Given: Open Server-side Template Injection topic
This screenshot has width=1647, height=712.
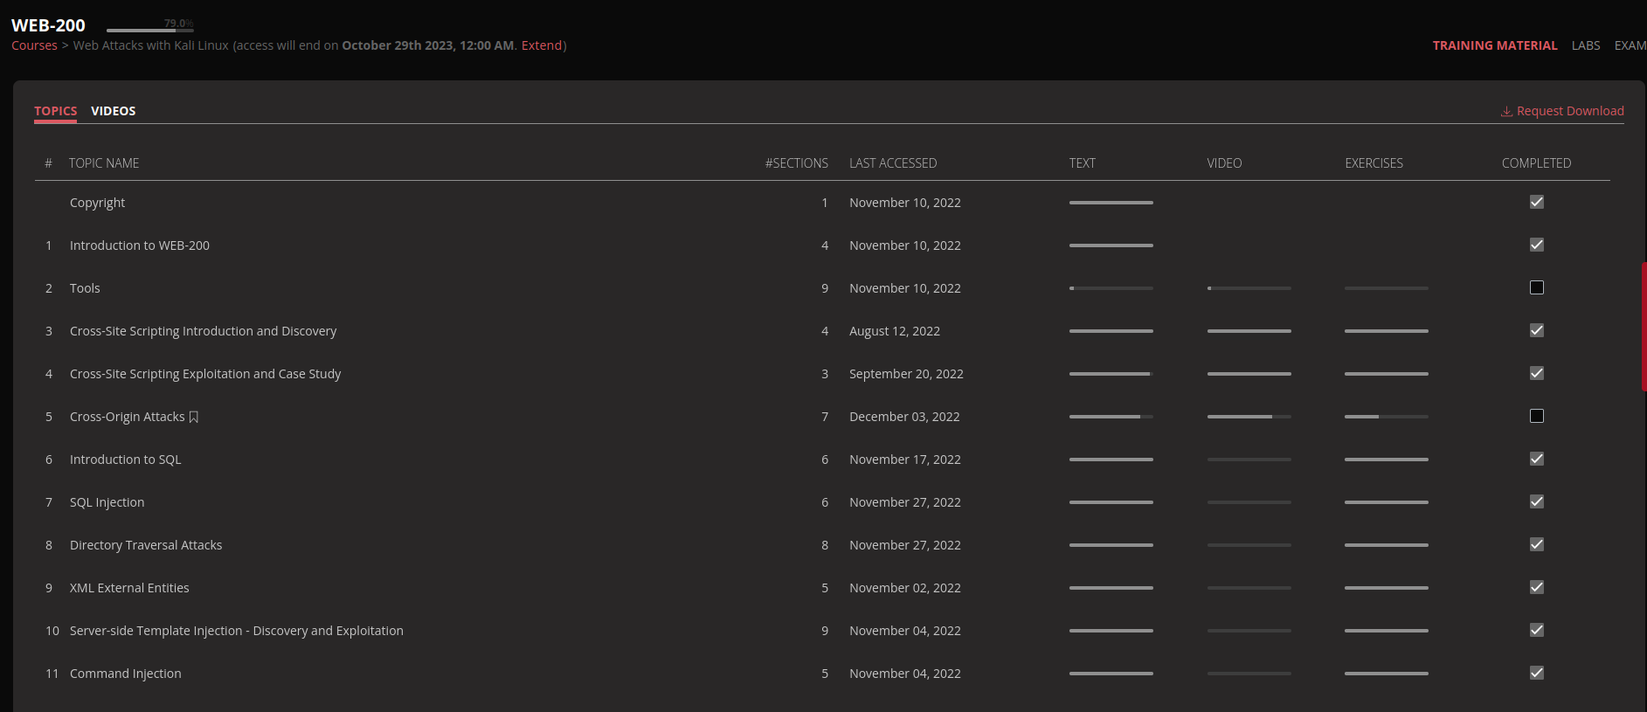Looking at the screenshot, I should [x=237, y=631].
